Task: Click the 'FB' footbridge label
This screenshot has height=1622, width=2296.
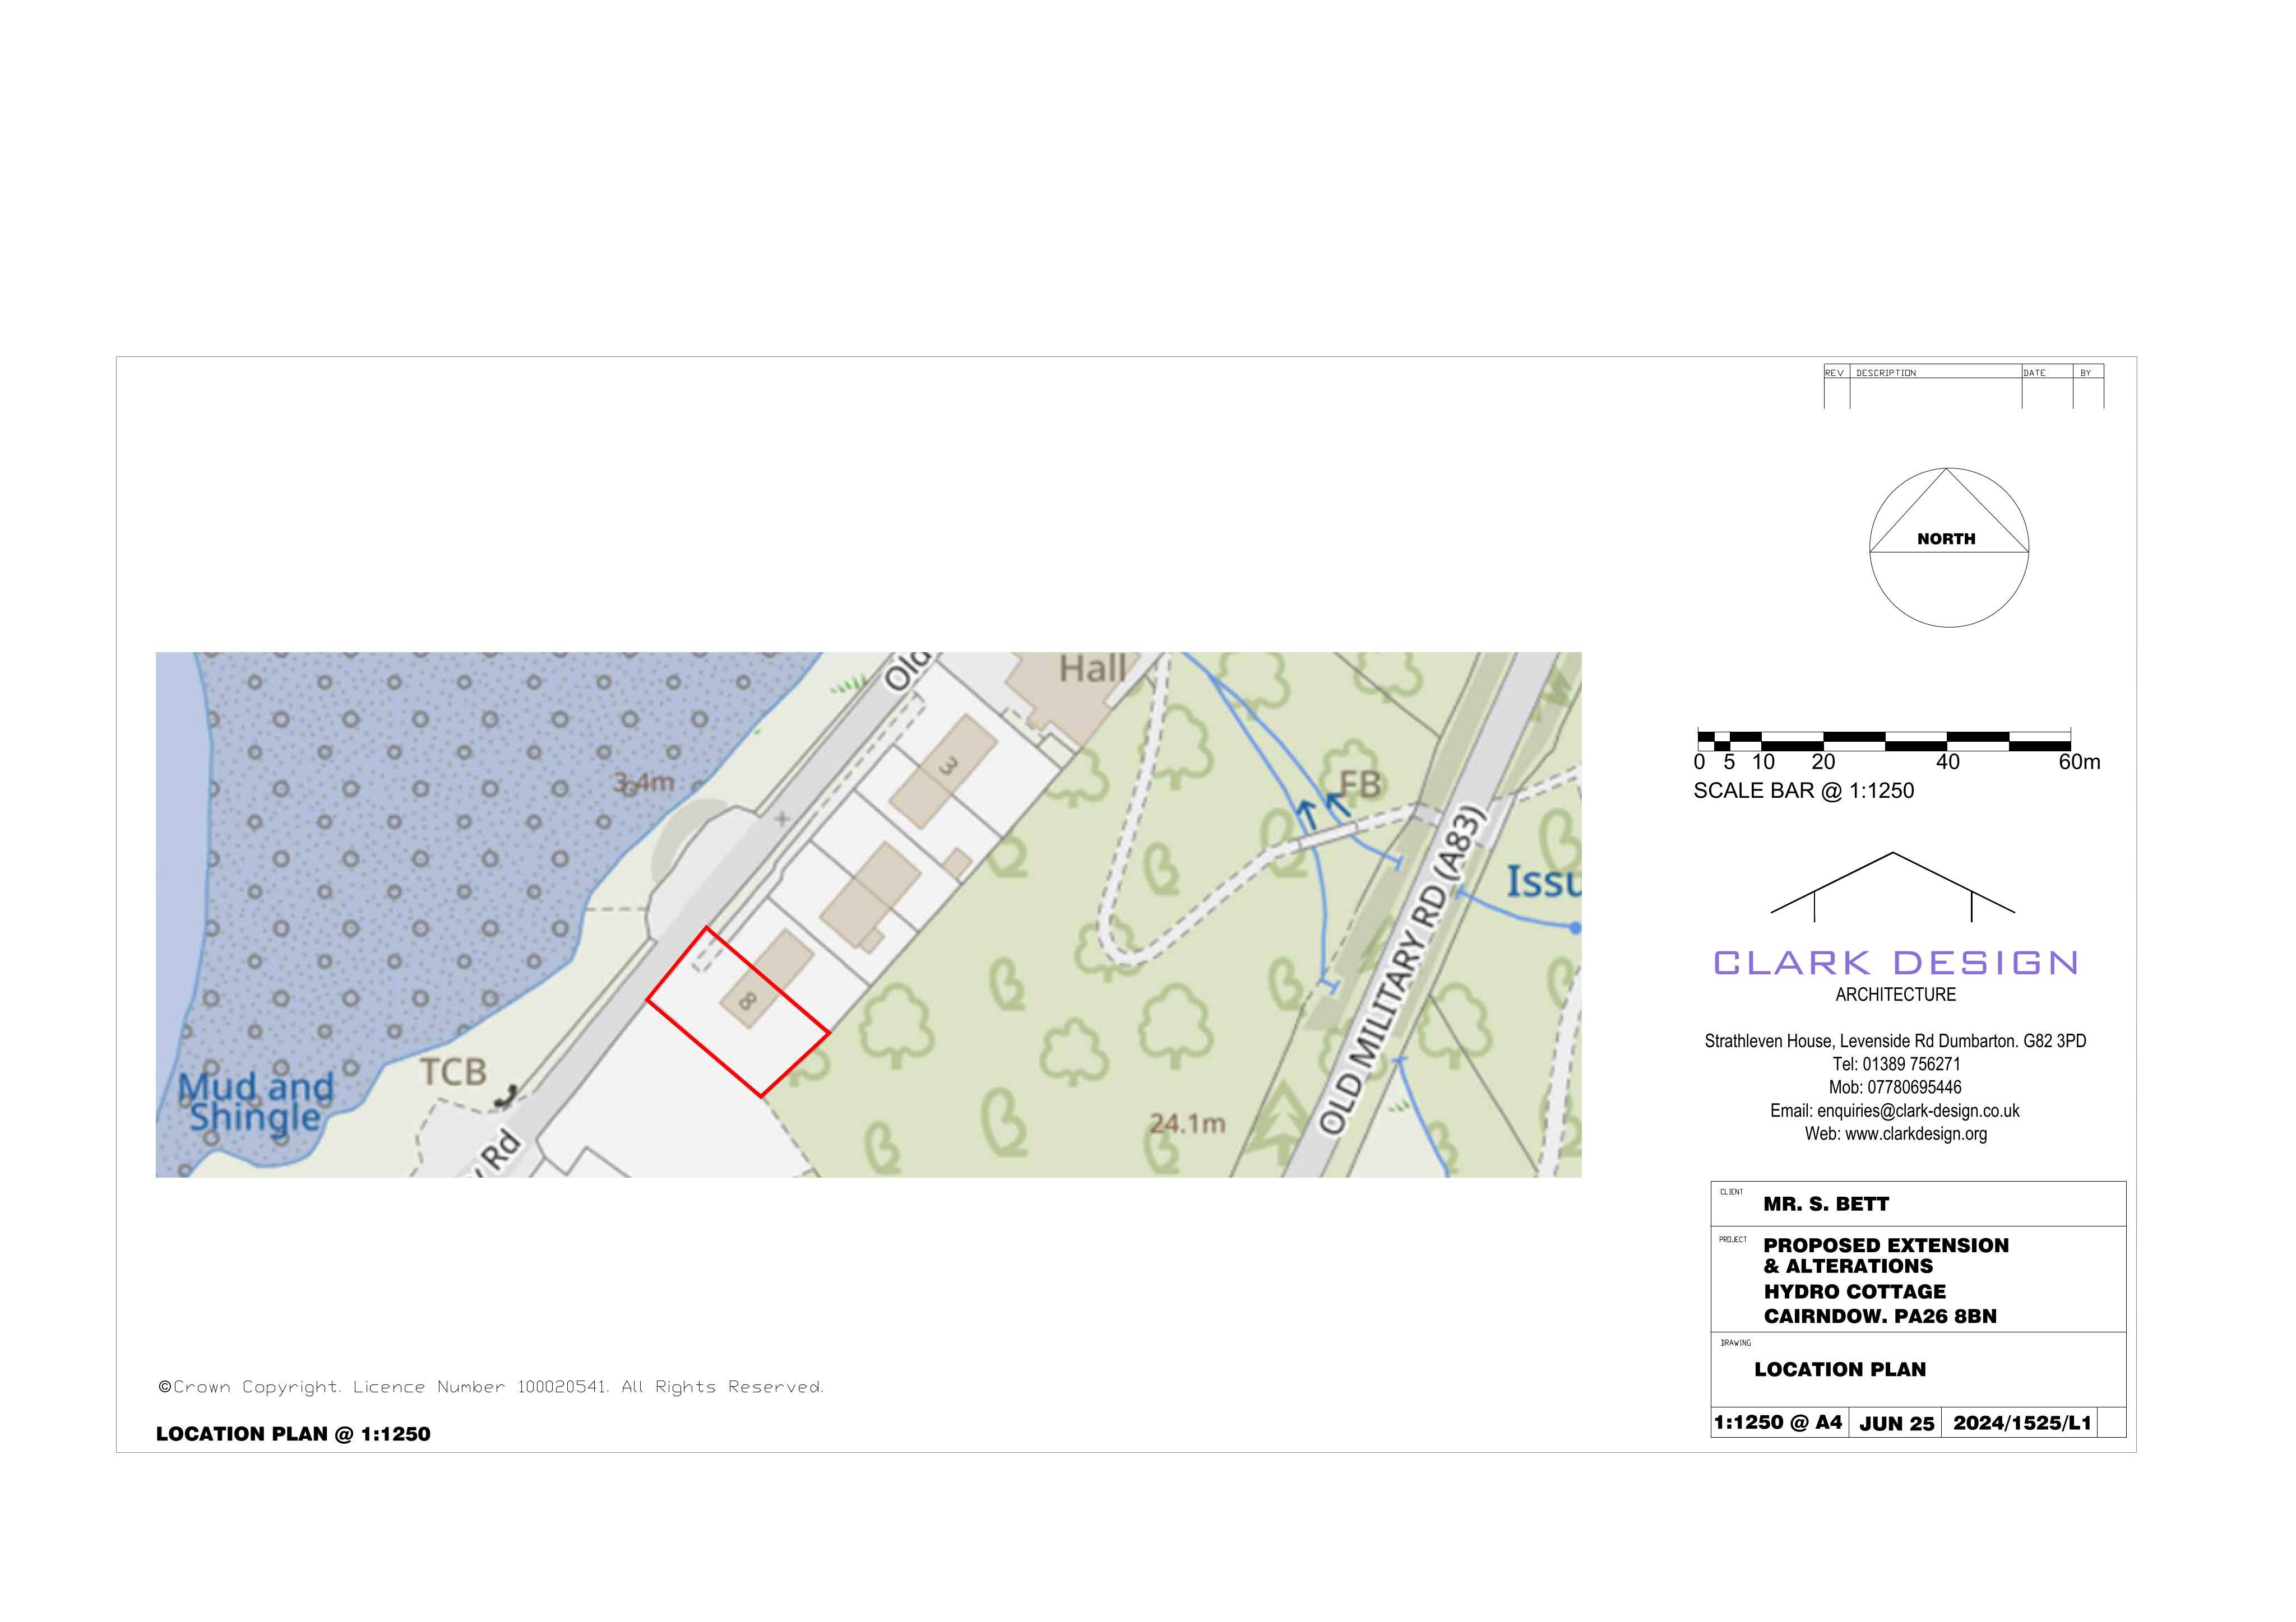Action: click(1360, 784)
